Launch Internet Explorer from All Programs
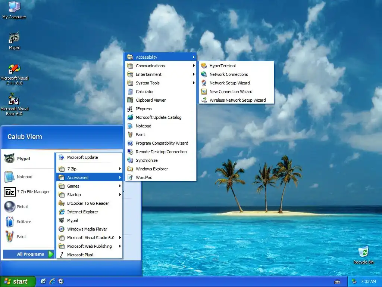Image resolution: width=382 pixels, height=287 pixels. (x=90, y=212)
